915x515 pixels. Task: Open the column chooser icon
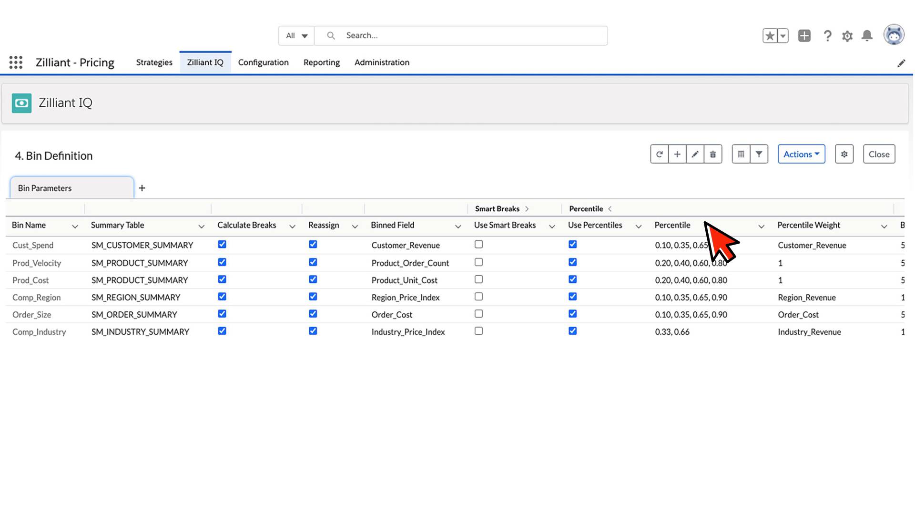[741, 154]
